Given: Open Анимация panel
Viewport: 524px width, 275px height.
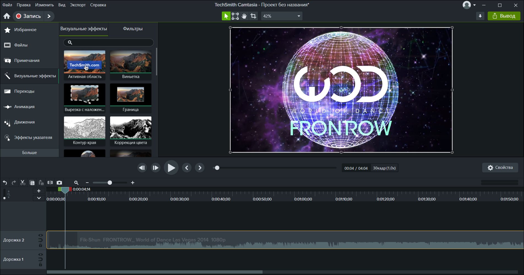Looking at the screenshot, I should [x=29, y=107].
